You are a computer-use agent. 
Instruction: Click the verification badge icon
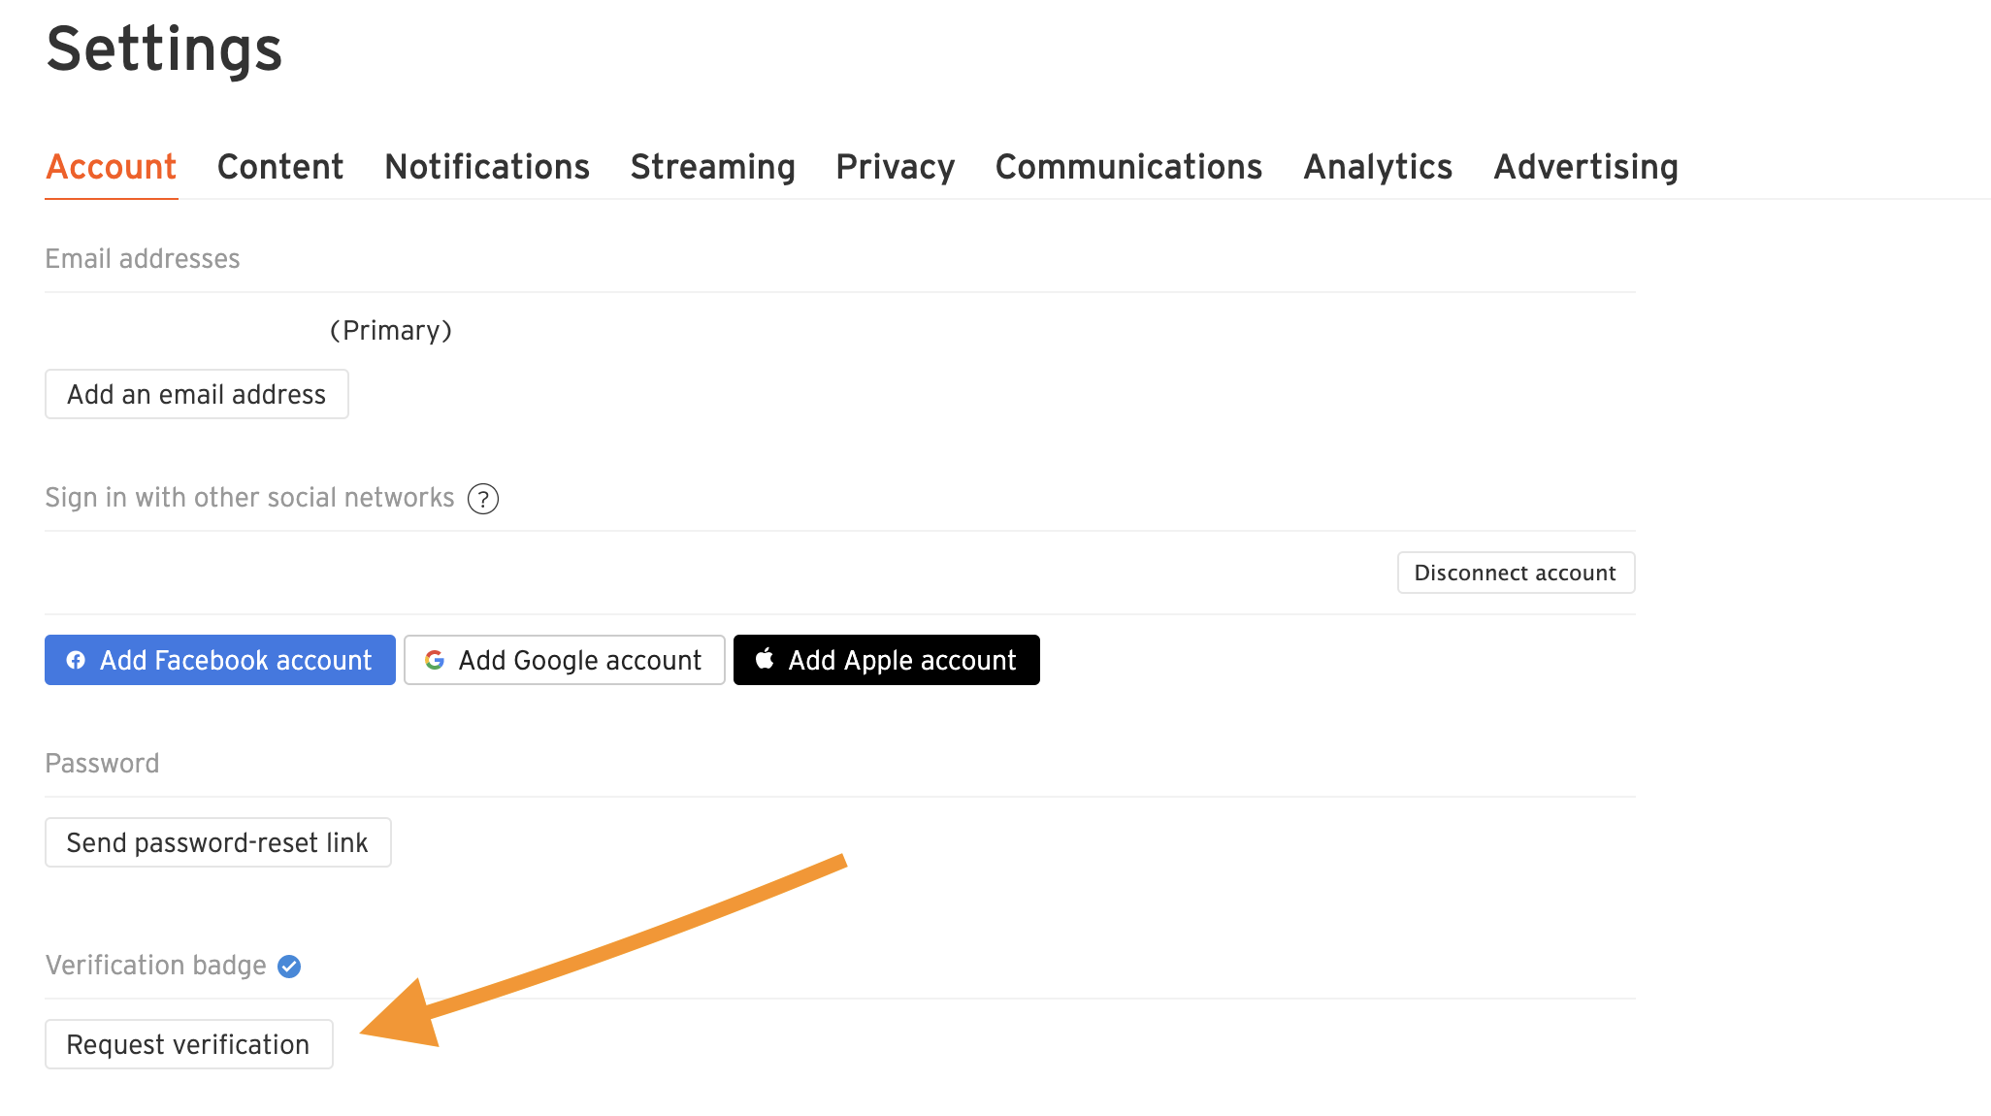click(x=290, y=966)
